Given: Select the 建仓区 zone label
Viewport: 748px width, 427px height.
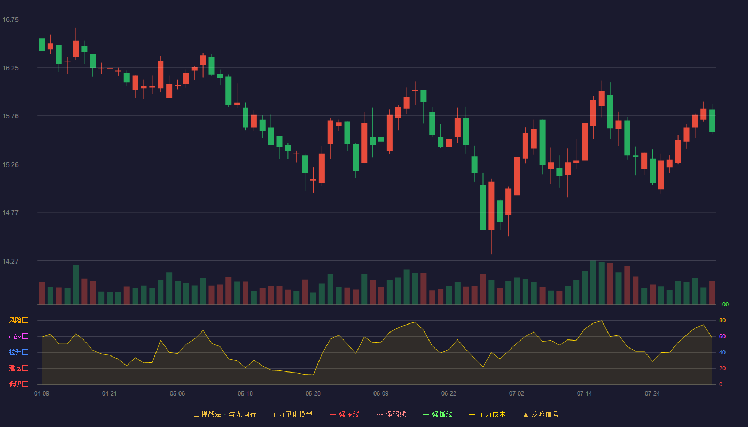Looking at the screenshot, I should point(18,368).
